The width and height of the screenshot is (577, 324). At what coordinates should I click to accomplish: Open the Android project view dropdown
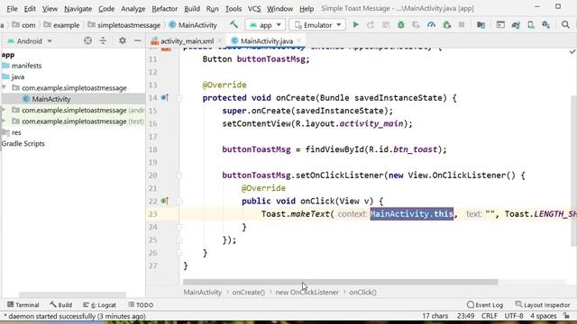click(30, 40)
